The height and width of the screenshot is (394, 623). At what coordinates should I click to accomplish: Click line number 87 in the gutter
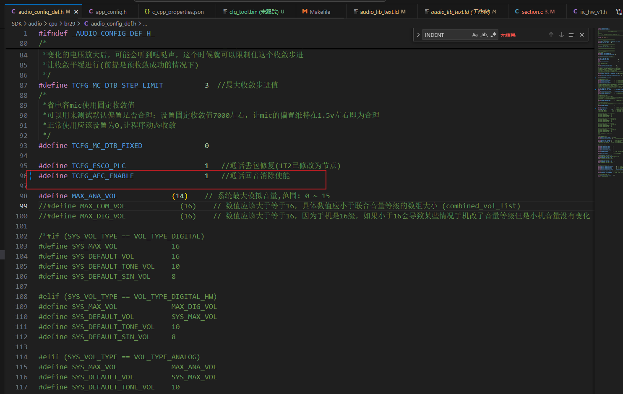23,85
